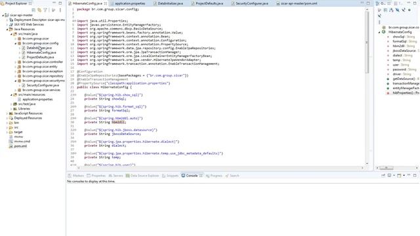Toggle Link with Editor in Project Explorer
This screenshot has width=420, height=236.
click(39, 10)
